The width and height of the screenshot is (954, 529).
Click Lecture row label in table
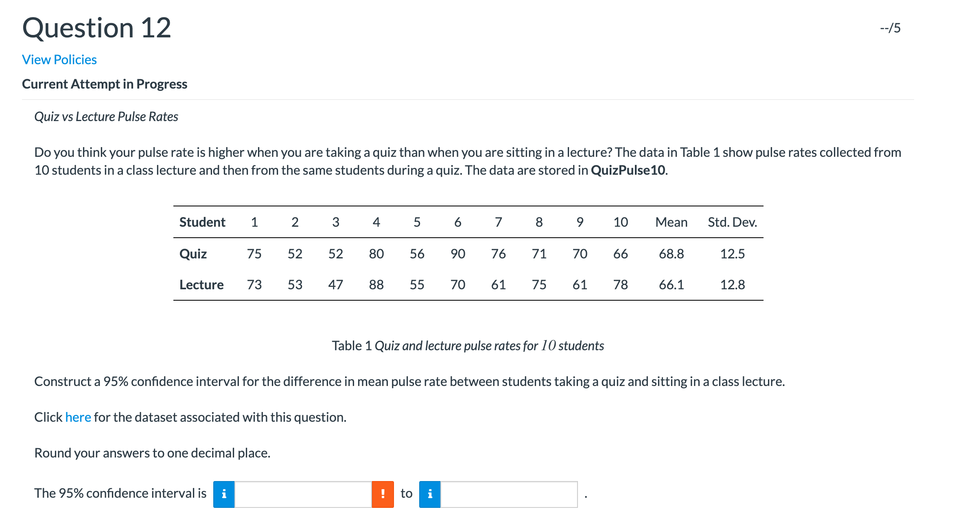[201, 285]
